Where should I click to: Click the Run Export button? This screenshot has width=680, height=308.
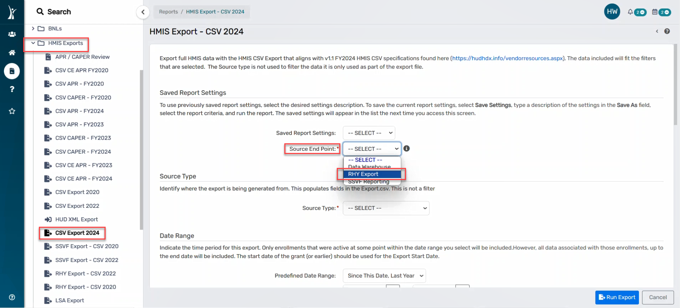(616, 297)
